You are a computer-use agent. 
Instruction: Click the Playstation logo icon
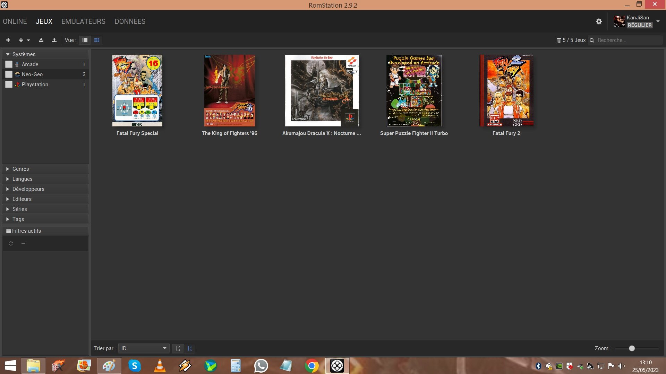(x=17, y=84)
